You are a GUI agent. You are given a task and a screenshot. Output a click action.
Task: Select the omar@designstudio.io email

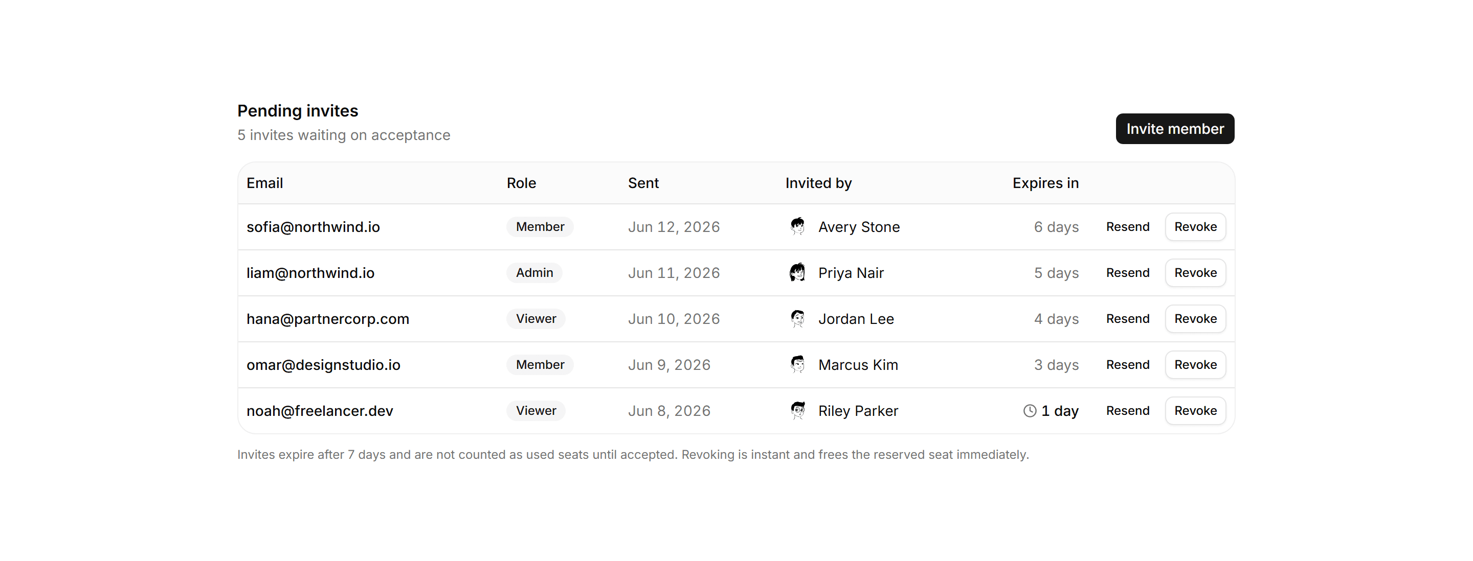pyautogui.click(x=323, y=364)
